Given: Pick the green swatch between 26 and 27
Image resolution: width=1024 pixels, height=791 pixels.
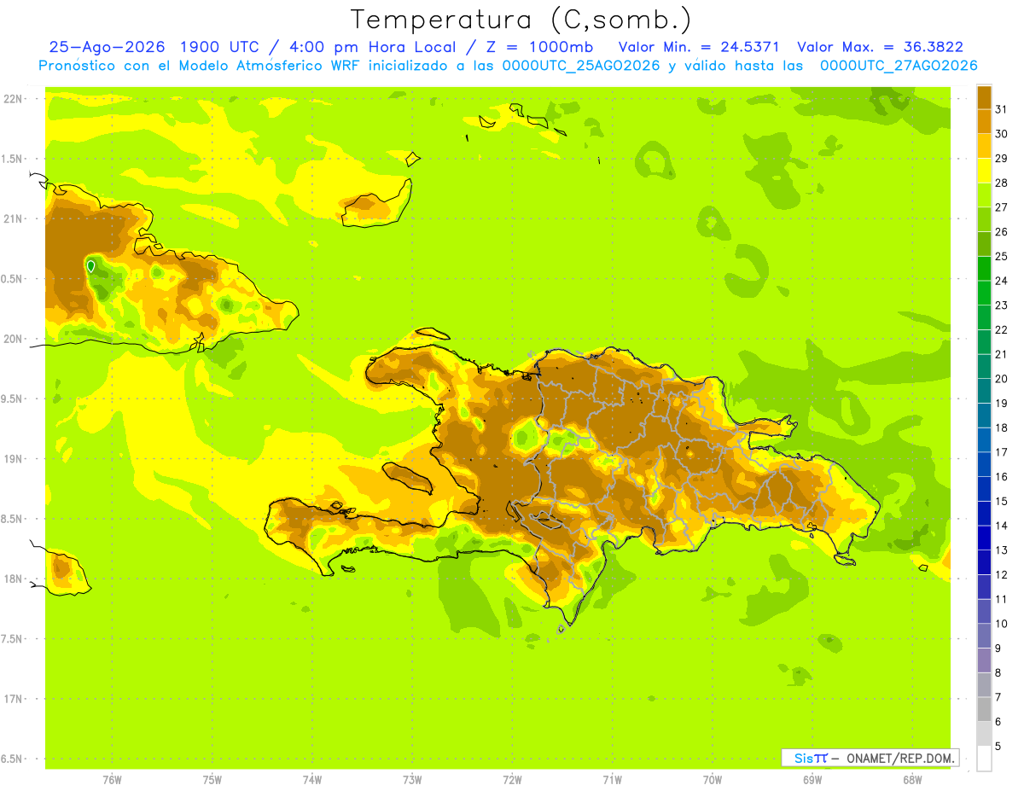Looking at the screenshot, I should click(984, 219).
